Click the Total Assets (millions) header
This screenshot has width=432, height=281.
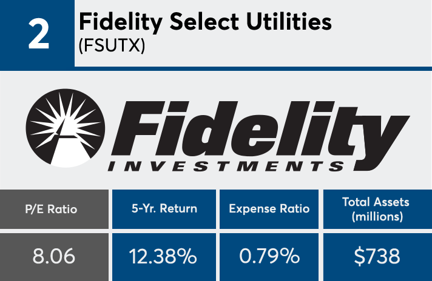377,210
